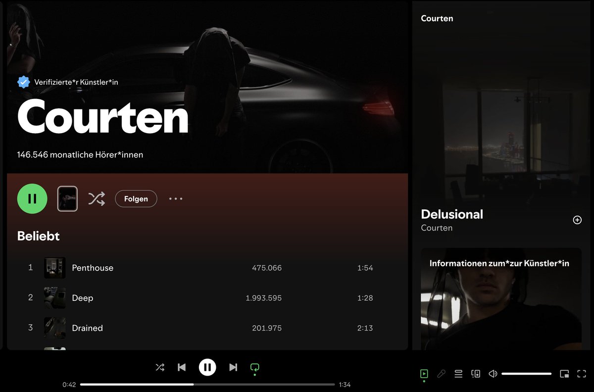Open the album preview thumbnail beside the shuffle icon
Viewport: 594px width, 392px height.
pyautogui.click(x=67, y=199)
